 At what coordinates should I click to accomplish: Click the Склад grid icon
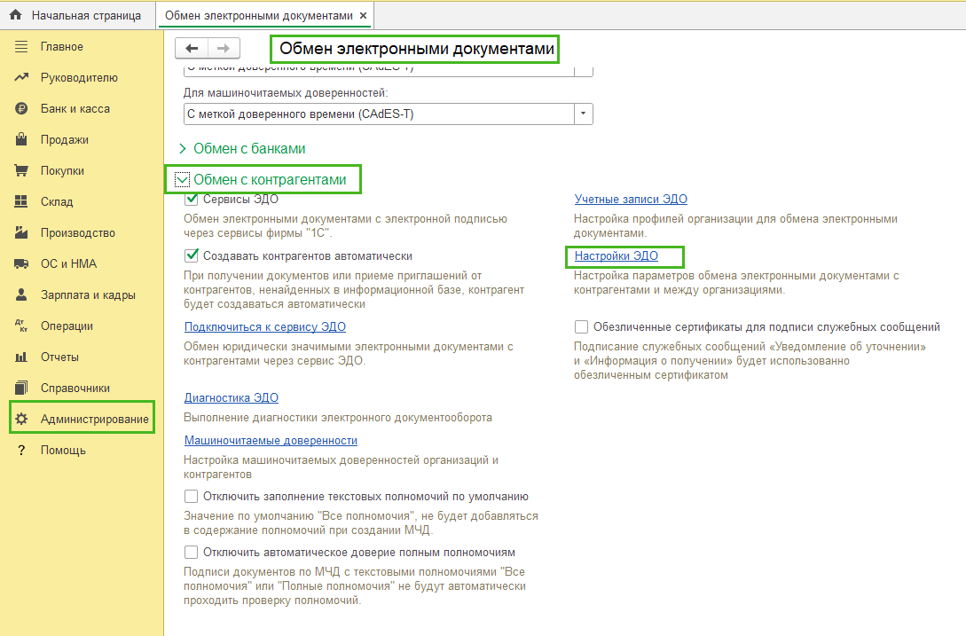click(21, 201)
